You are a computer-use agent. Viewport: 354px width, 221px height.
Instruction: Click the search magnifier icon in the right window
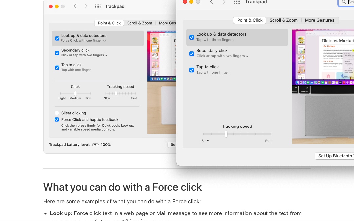click(x=344, y=2)
